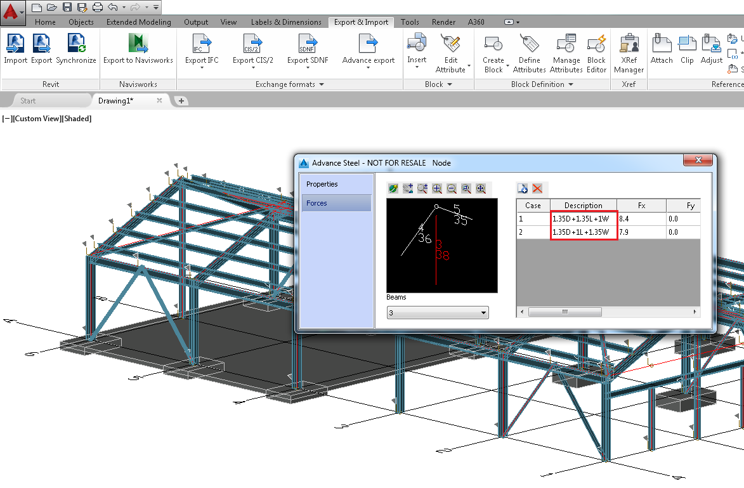Click the Save icon in quick access toolbar
This screenshot has height=488, width=744.
tap(67, 7)
